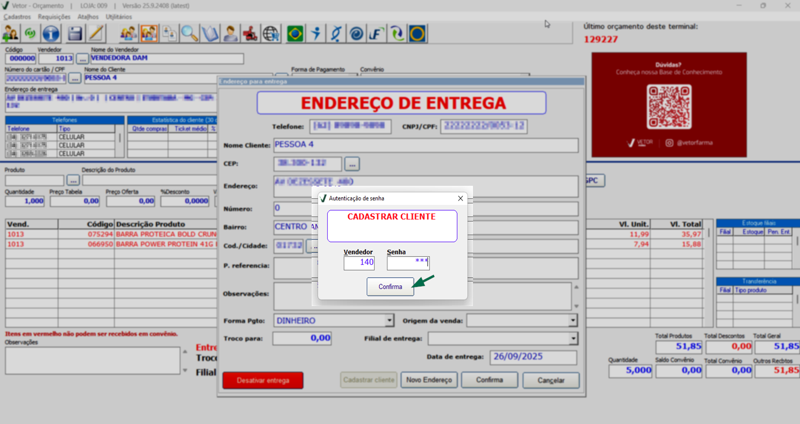The width and height of the screenshot is (800, 424).
Task: Click the pencil edit icon
Action: [x=96, y=33]
